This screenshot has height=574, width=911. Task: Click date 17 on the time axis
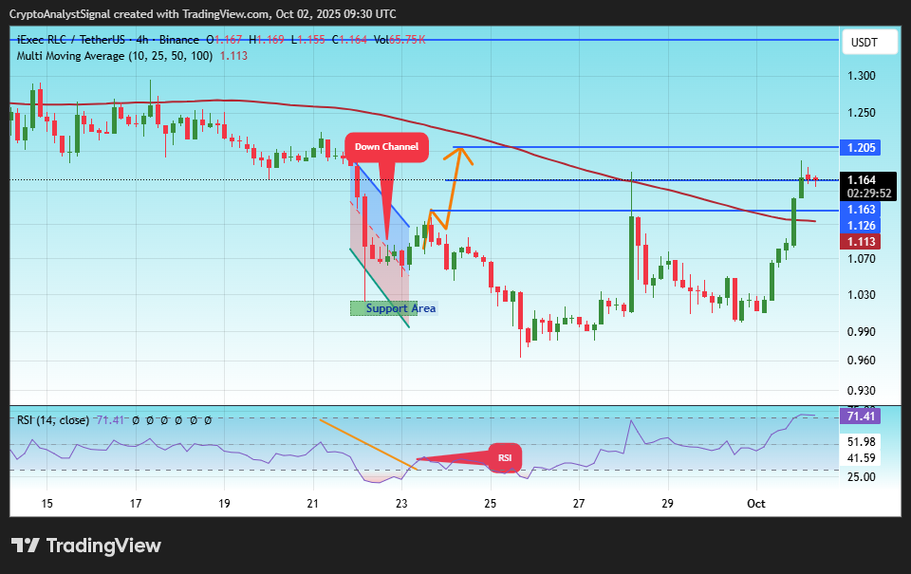click(x=136, y=504)
